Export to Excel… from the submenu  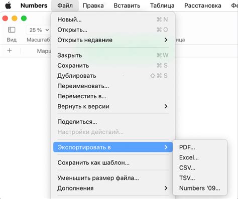pyautogui.click(x=200, y=157)
